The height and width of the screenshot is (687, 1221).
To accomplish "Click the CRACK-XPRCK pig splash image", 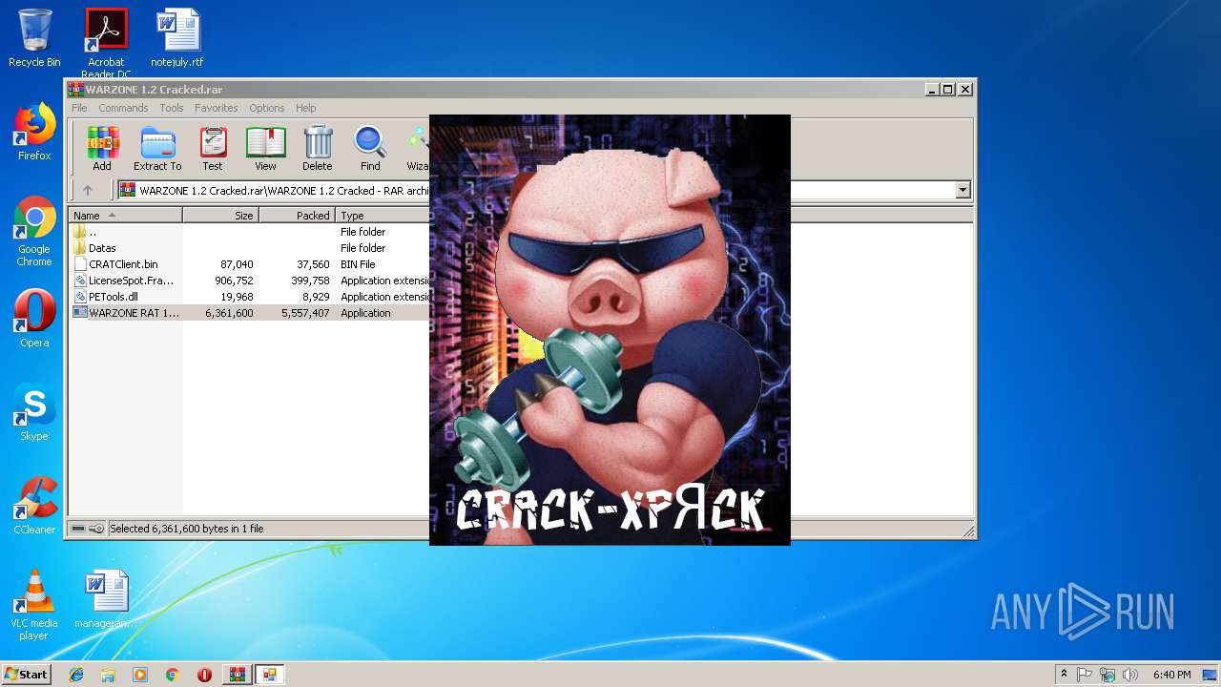I will 610,330.
